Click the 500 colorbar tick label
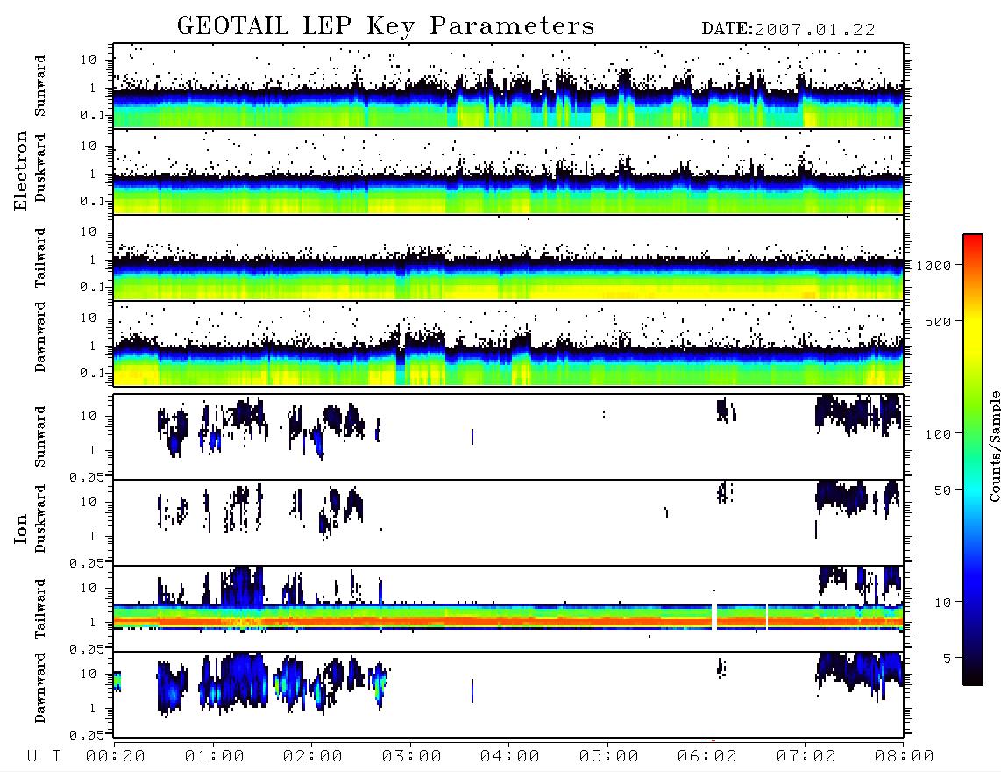 [x=939, y=322]
